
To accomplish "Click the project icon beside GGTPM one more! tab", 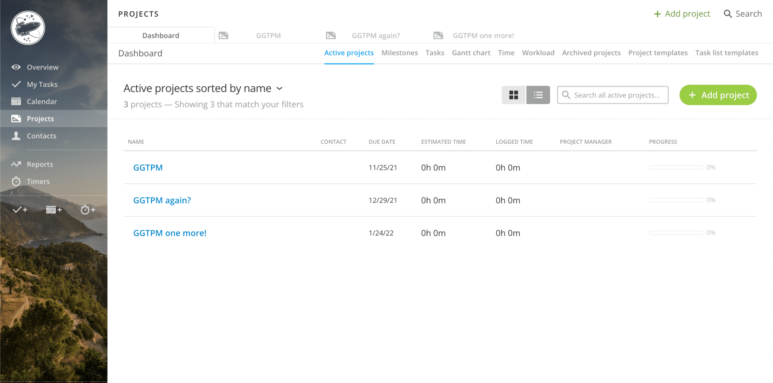I will [x=438, y=35].
